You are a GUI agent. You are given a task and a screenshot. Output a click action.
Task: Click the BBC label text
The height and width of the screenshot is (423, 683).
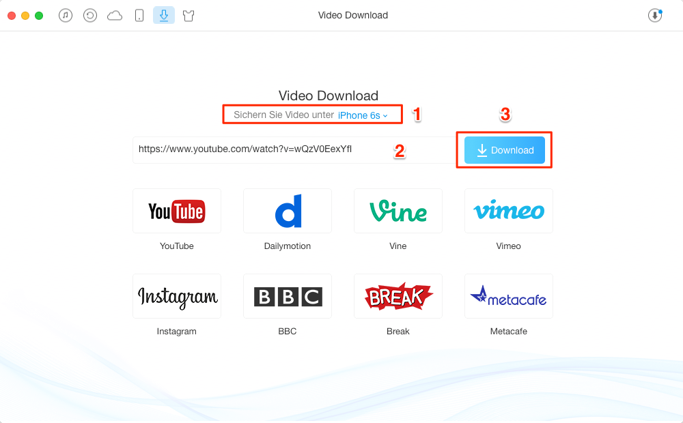coord(288,331)
